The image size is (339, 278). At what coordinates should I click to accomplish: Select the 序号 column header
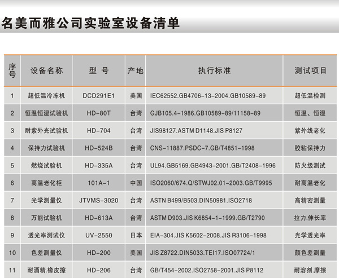[x=12, y=70]
